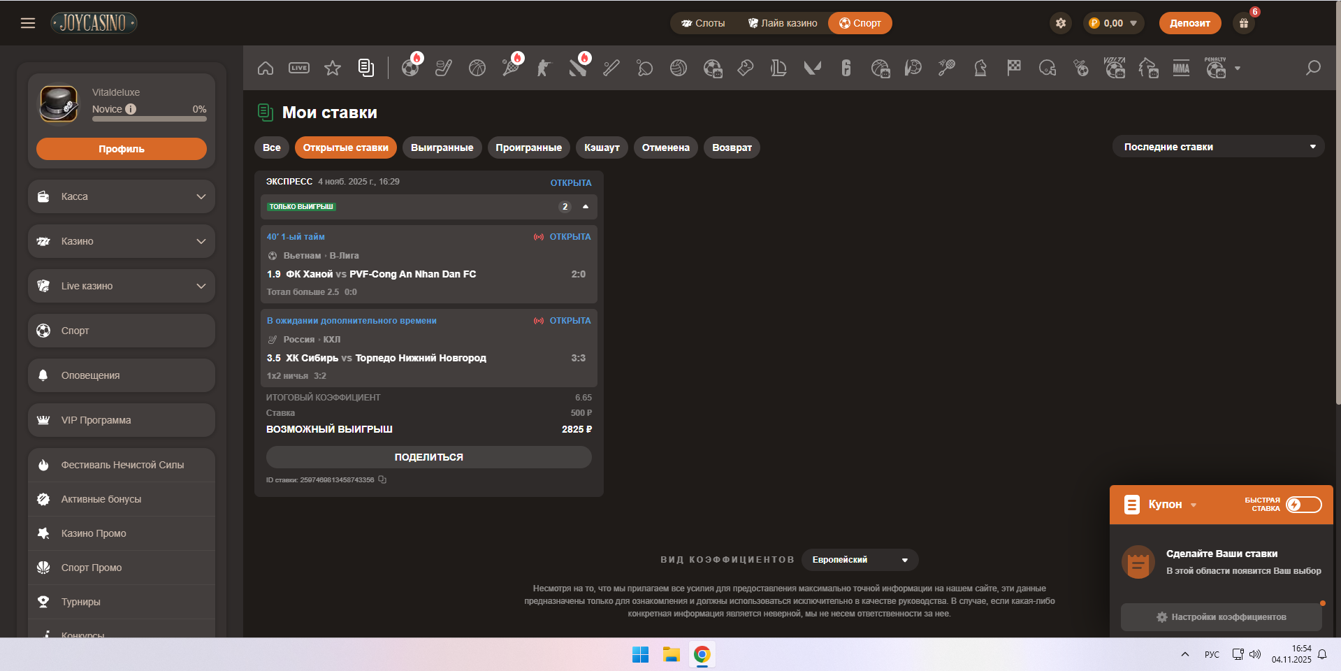
Task: Copy the bet ID with the copy icon
Action: (382, 479)
